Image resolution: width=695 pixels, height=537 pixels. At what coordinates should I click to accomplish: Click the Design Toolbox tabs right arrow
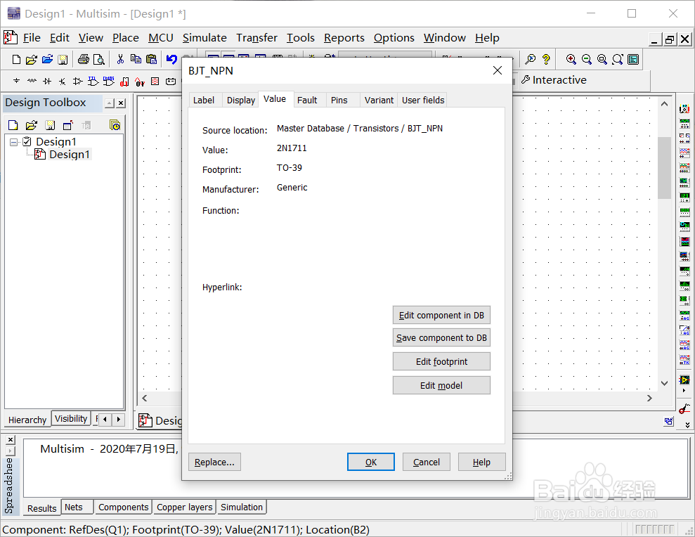coord(118,419)
